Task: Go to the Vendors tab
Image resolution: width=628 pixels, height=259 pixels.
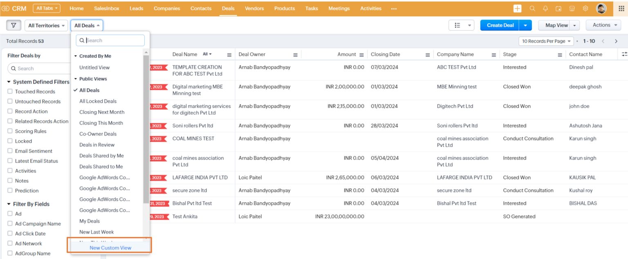Action: [x=254, y=9]
